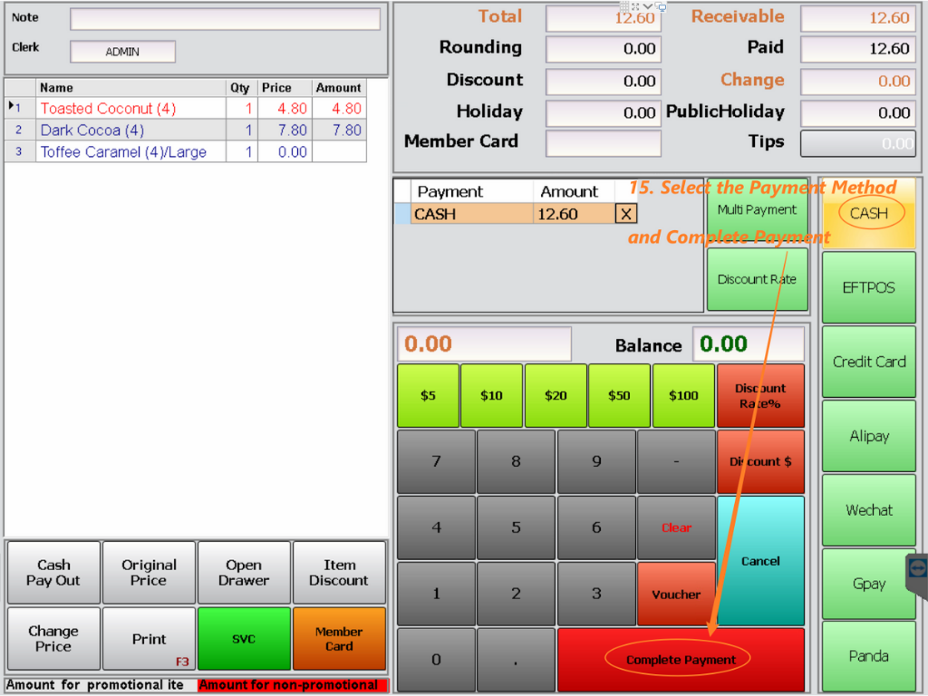Select CASH payment method

coord(868,214)
